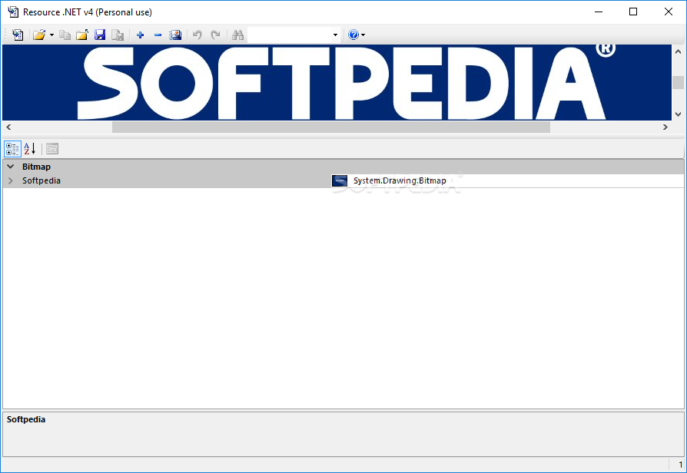The image size is (687, 473).
Task: Click the vertical scrollbar thumb of image preview
Action: tap(679, 82)
